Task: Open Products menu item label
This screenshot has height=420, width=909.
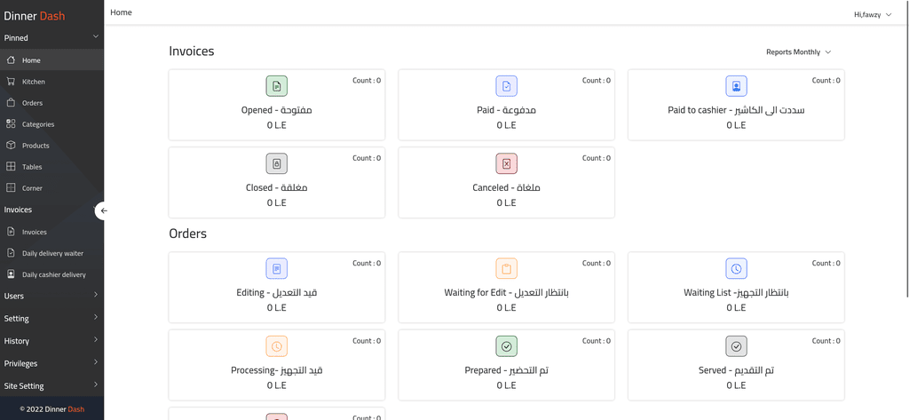Action: pos(36,146)
